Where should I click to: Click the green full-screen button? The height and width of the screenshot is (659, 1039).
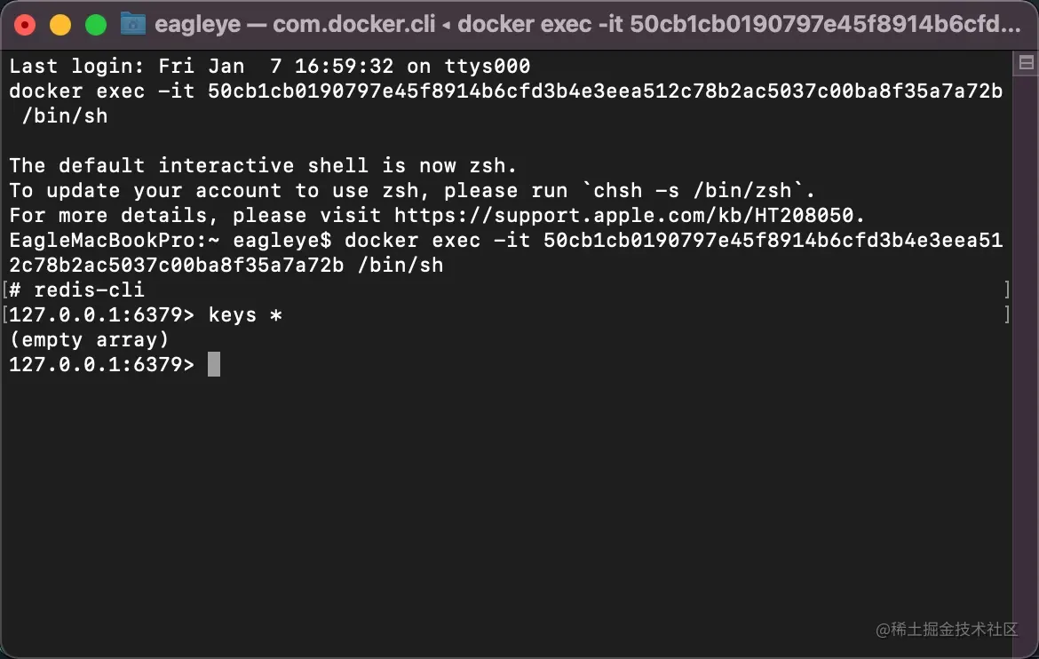point(95,26)
